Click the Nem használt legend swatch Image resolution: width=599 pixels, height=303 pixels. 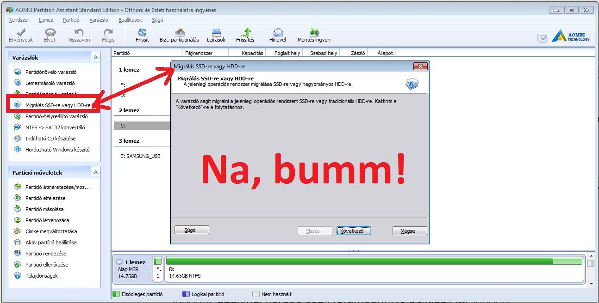[x=256, y=294]
